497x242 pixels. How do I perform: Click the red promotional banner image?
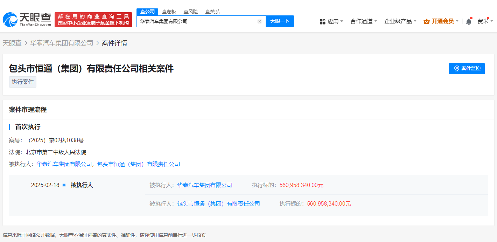93,20
